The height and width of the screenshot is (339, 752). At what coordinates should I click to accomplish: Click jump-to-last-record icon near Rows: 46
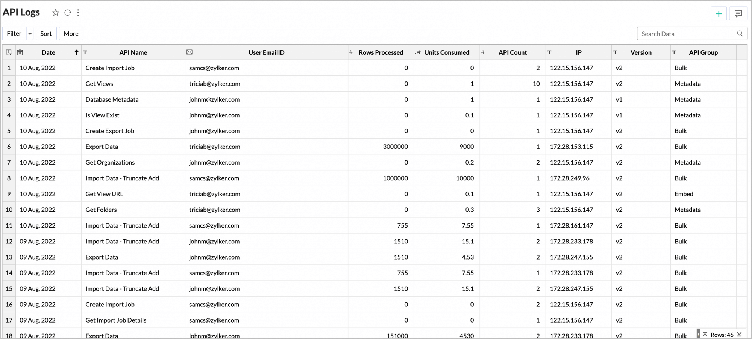click(739, 334)
